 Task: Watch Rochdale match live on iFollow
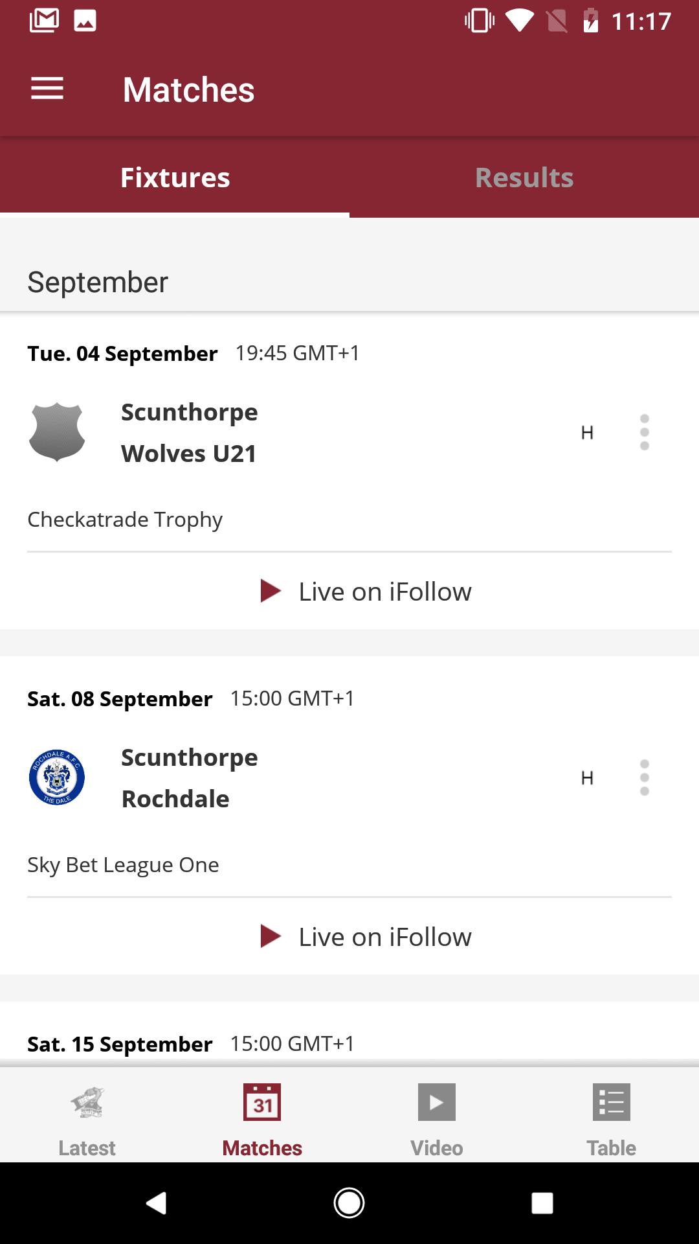366,937
